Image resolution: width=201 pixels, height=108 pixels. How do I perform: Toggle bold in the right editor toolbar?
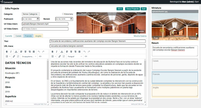click(x=53, y=52)
